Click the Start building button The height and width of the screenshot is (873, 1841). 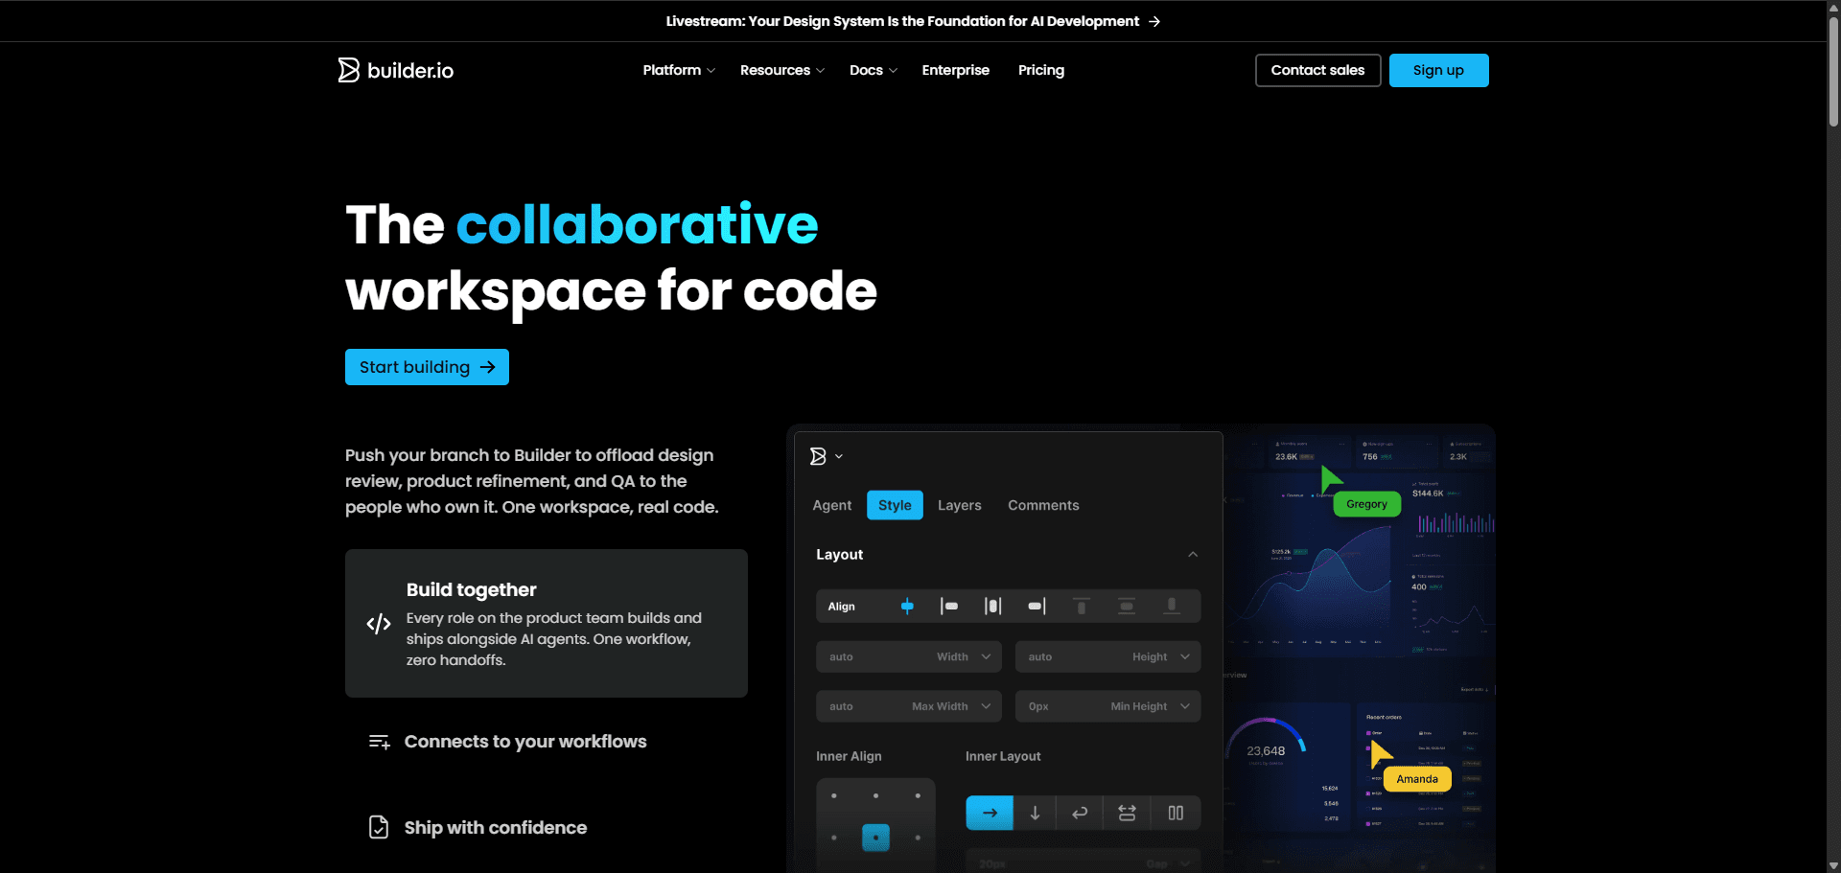click(x=427, y=367)
